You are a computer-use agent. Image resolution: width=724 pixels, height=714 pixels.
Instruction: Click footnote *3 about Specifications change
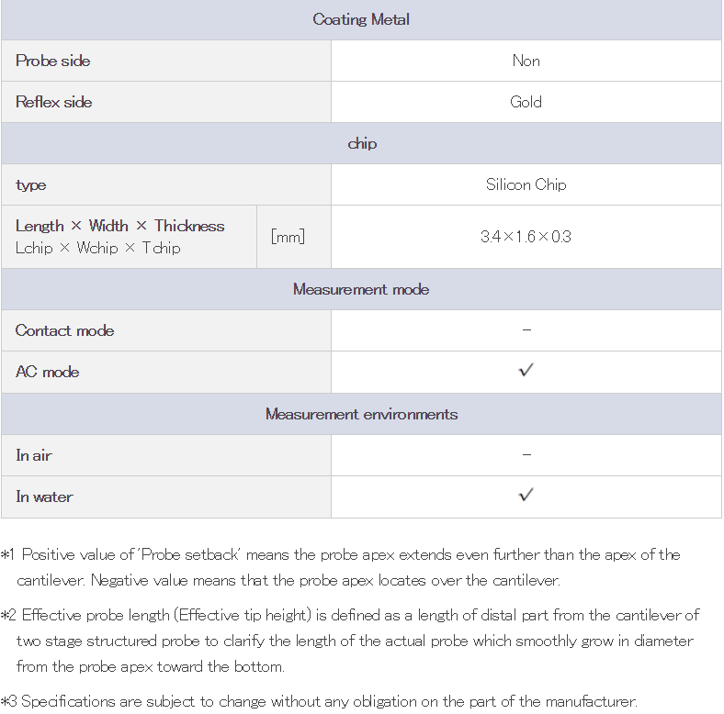[319, 701]
